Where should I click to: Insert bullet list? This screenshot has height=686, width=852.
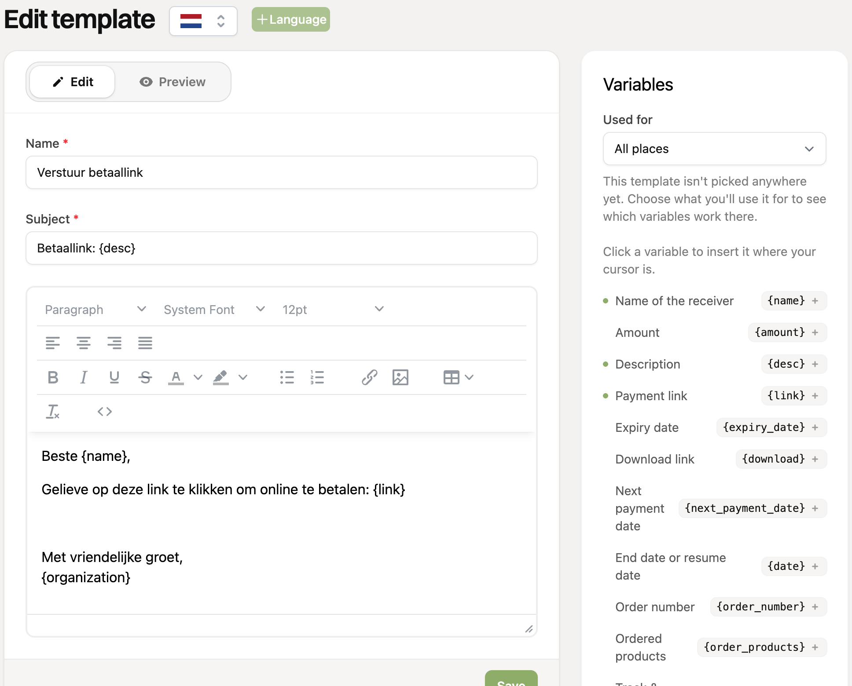pos(287,377)
